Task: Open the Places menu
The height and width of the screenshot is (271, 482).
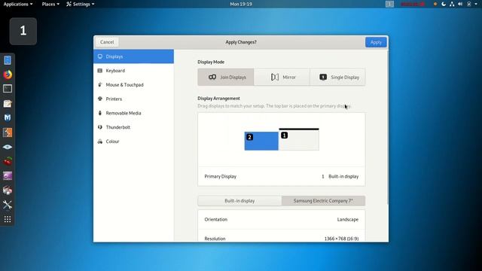Action: [50, 4]
